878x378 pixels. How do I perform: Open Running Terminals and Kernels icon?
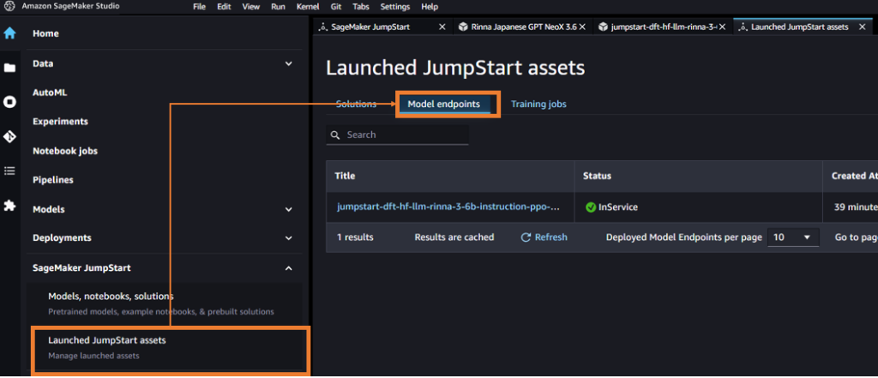point(9,102)
